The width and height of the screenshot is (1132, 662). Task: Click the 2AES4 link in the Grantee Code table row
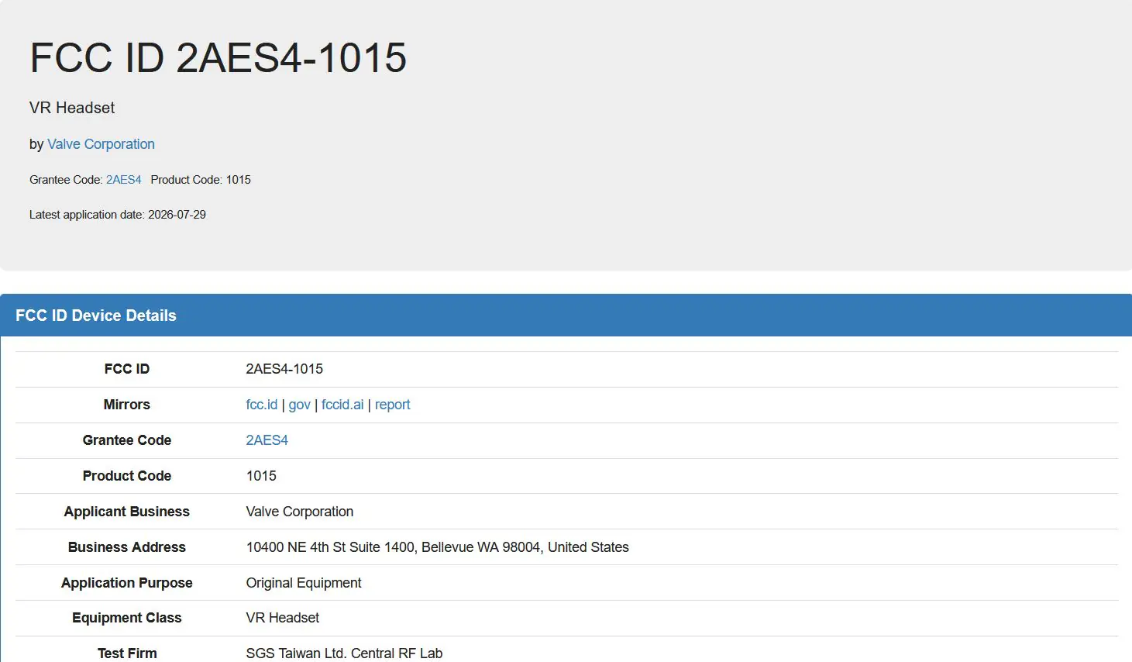[x=267, y=440]
